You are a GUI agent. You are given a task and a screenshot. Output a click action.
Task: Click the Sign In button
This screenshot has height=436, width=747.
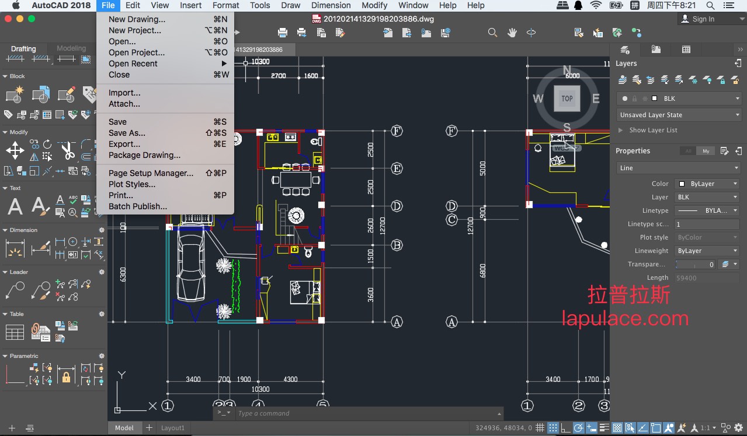click(x=703, y=19)
